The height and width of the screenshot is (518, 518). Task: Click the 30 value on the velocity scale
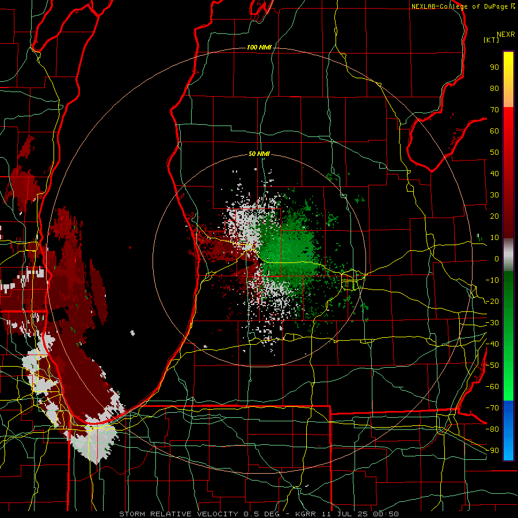[x=494, y=195]
